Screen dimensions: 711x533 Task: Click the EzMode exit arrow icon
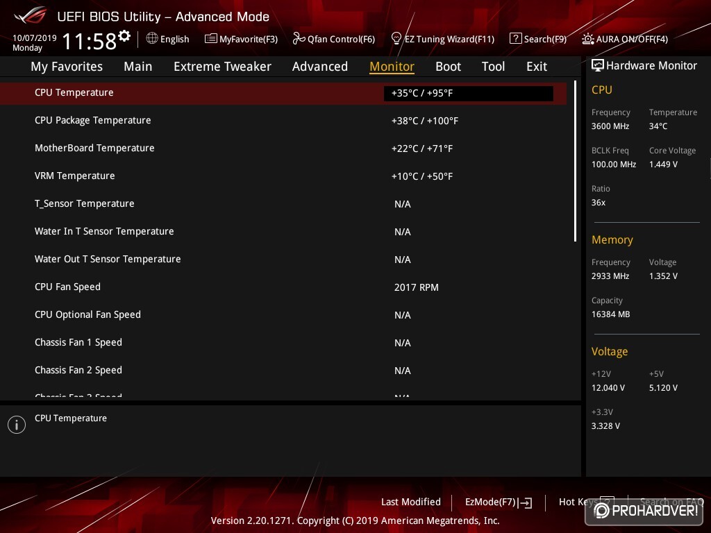click(525, 502)
